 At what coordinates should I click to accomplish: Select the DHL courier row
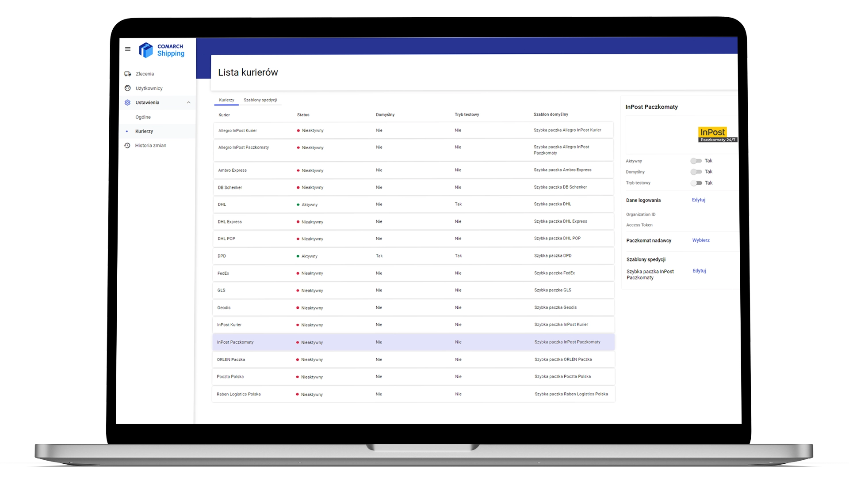pos(413,204)
